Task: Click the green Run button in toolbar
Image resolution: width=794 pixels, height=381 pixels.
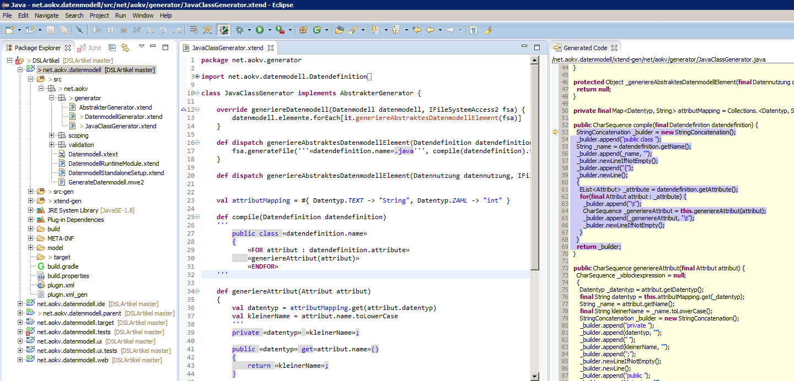Action: point(259,30)
